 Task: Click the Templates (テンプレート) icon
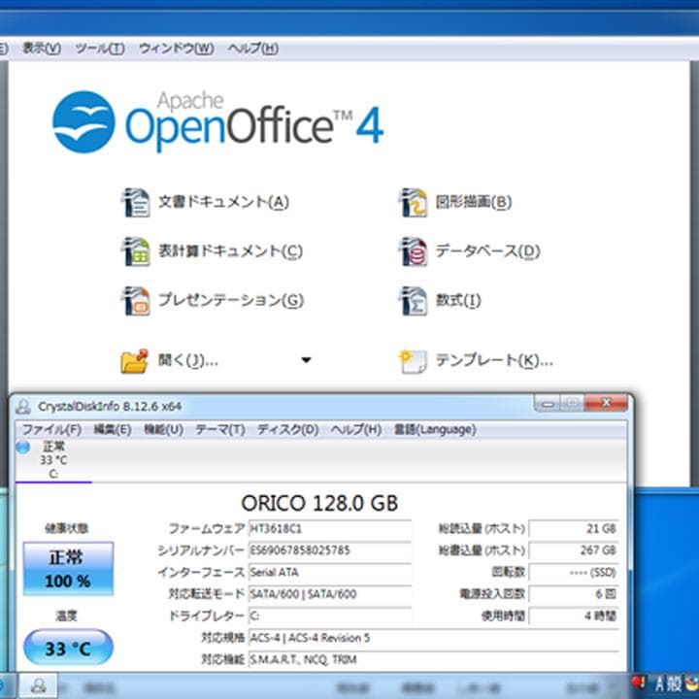pos(413,361)
